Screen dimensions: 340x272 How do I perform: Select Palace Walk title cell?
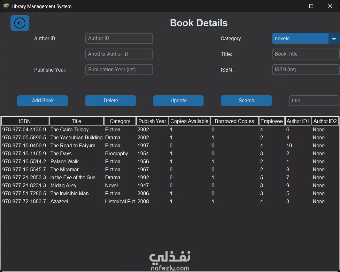tap(65, 162)
